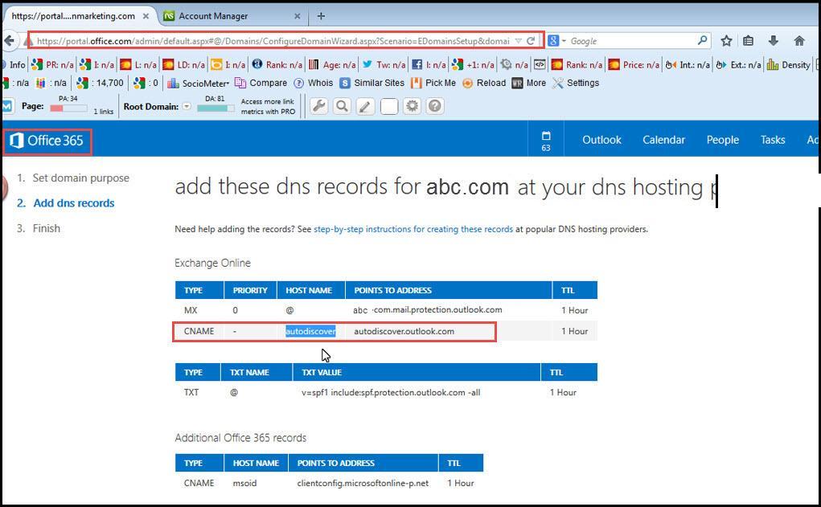Click the Office 365 logo
The image size is (821, 507).
[x=47, y=141]
